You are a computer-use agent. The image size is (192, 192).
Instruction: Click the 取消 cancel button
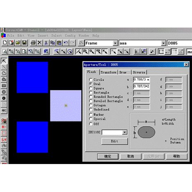click(131, 156)
